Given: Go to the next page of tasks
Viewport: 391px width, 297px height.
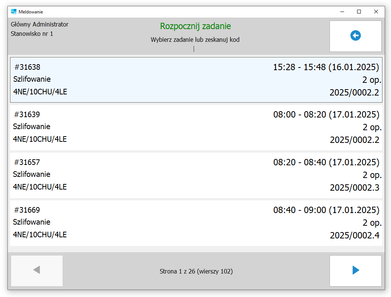Looking at the screenshot, I should pyautogui.click(x=355, y=271).
